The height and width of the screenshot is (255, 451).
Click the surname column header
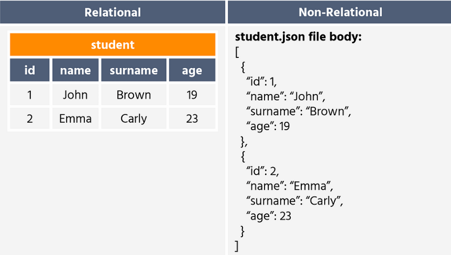point(134,70)
